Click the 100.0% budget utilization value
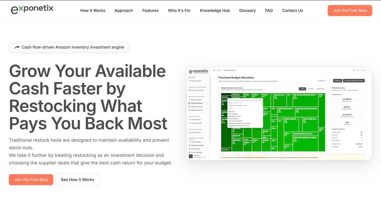Screen dimensions: 381x208 pyautogui.click(x=347, y=107)
